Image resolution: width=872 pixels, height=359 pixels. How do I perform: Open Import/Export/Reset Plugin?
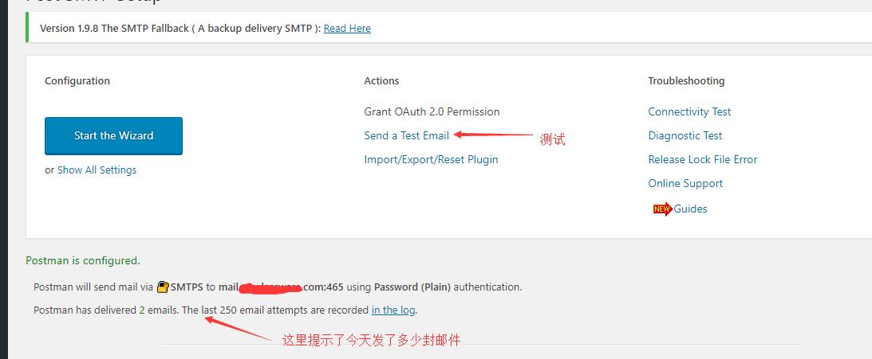pos(431,160)
